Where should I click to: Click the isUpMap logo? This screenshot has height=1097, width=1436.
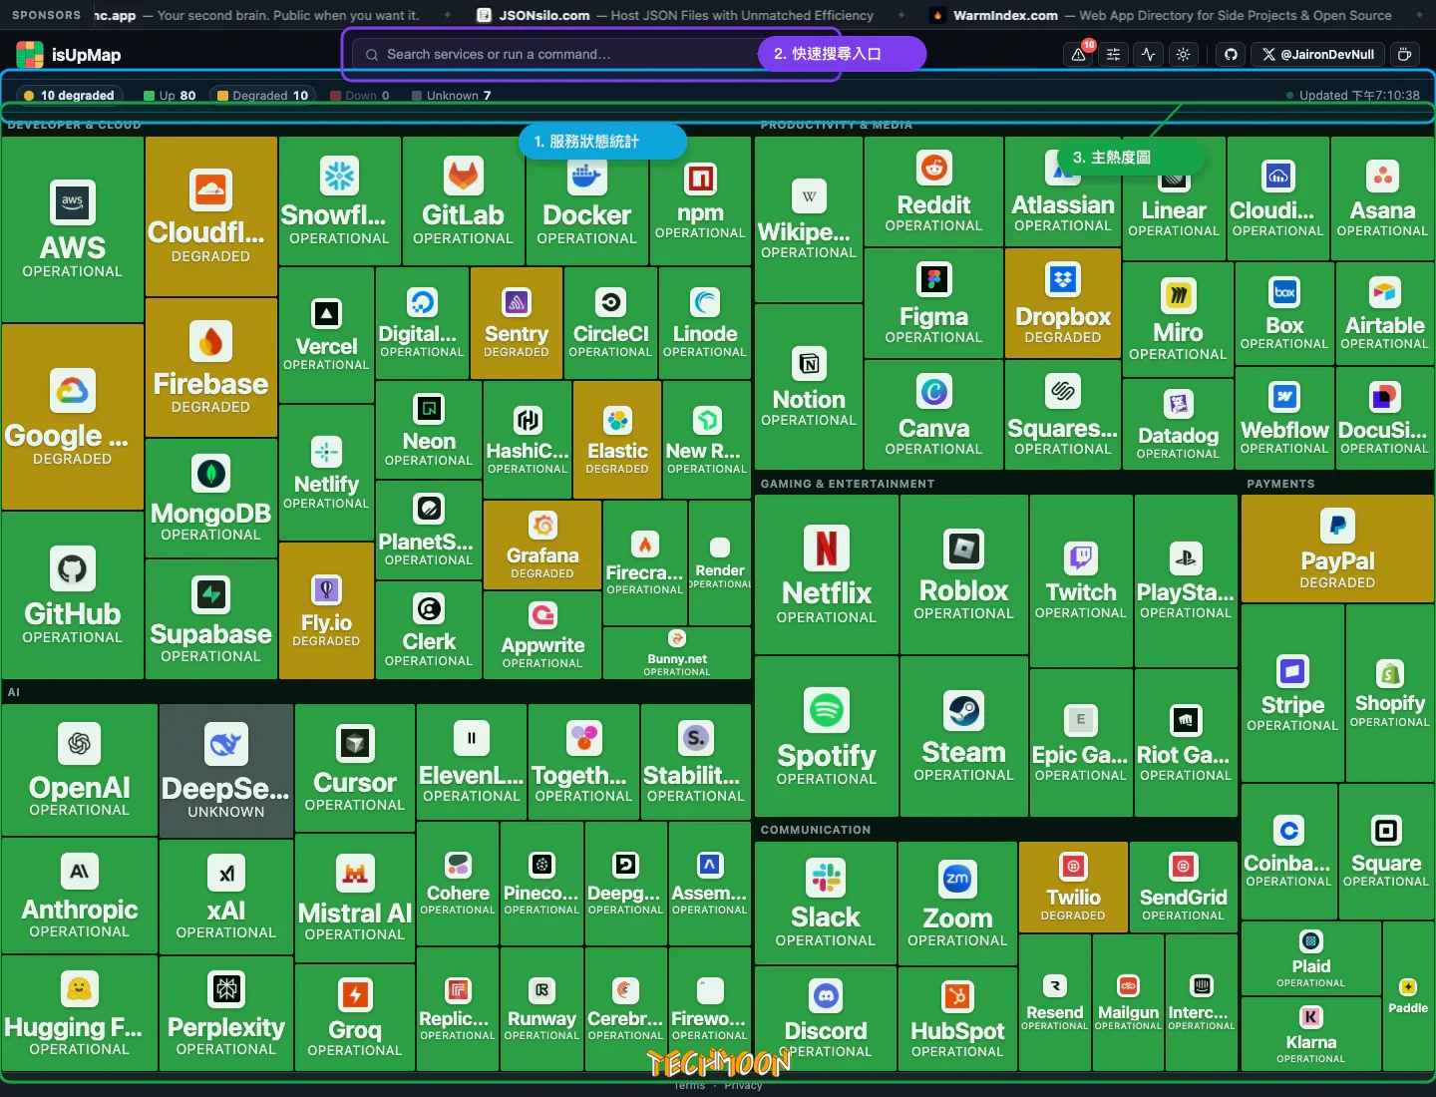coord(69,54)
